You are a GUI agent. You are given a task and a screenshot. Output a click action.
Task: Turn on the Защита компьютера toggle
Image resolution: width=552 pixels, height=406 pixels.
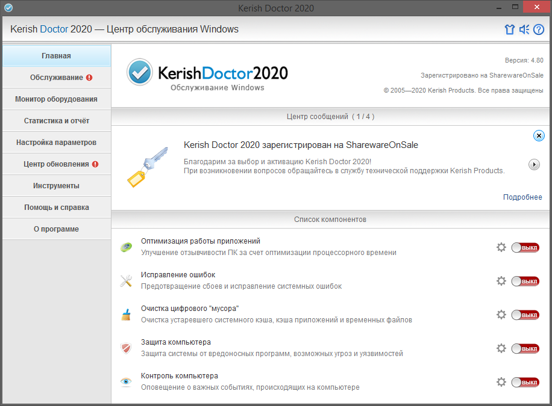tap(525, 349)
